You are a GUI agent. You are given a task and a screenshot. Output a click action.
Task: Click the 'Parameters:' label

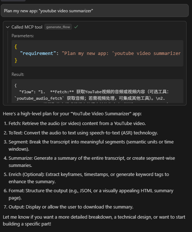(23, 36)
